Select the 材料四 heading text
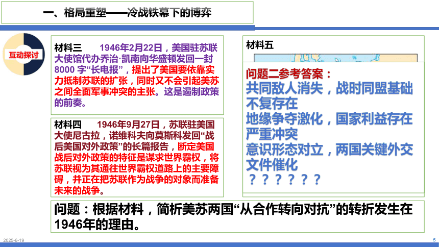 (68, 125)
